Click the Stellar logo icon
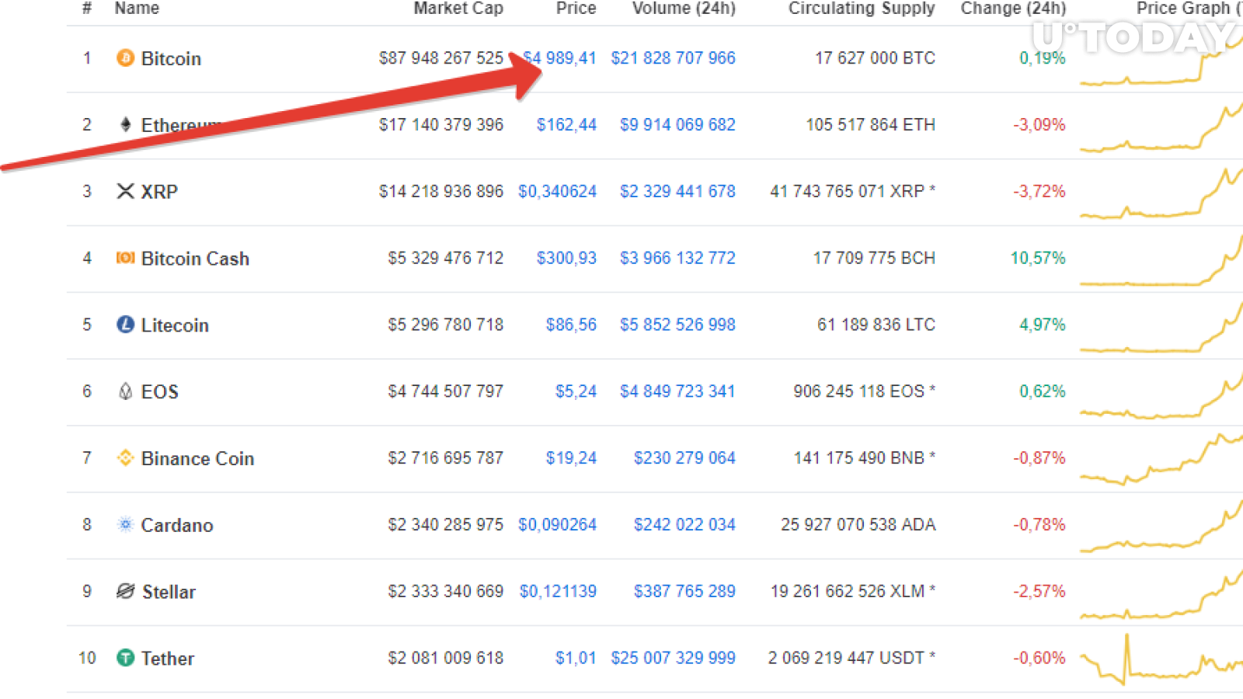1243x699 pixels. point(125,592)
